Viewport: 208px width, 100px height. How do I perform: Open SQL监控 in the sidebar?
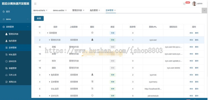pyautogui.click(x=16, y=54)
